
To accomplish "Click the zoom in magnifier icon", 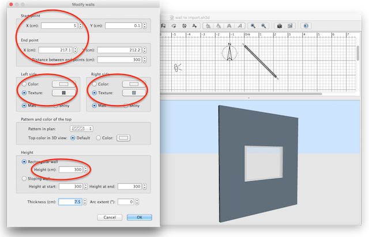I will point(253,26).
